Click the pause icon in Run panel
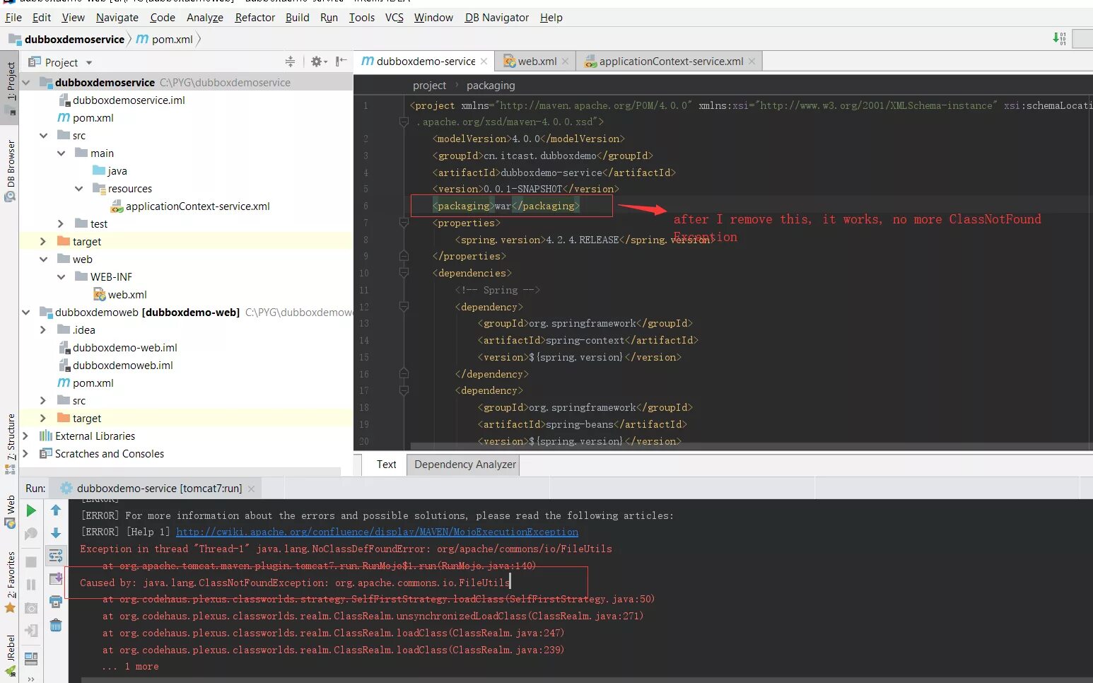Viewport: 1093px width, 683px height. (31, 585)
